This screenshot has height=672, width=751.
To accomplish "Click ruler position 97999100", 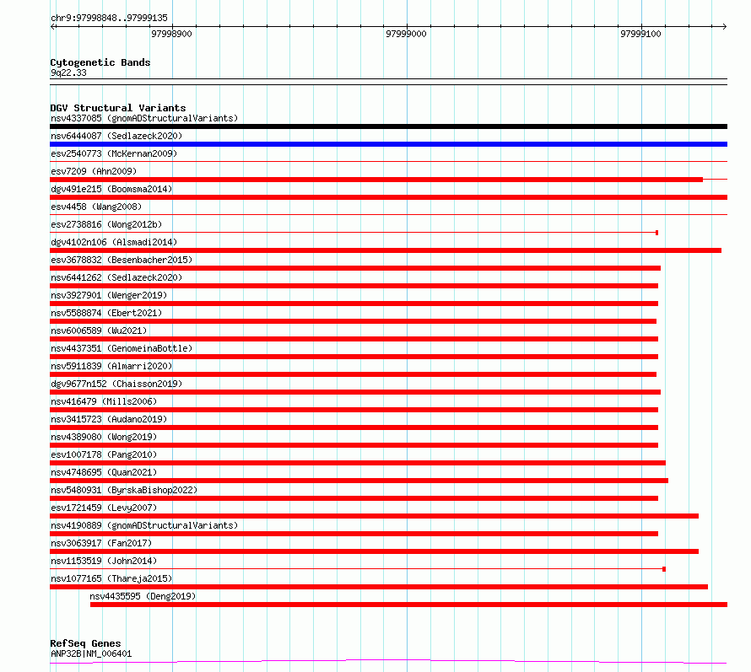I will [640, 34].
